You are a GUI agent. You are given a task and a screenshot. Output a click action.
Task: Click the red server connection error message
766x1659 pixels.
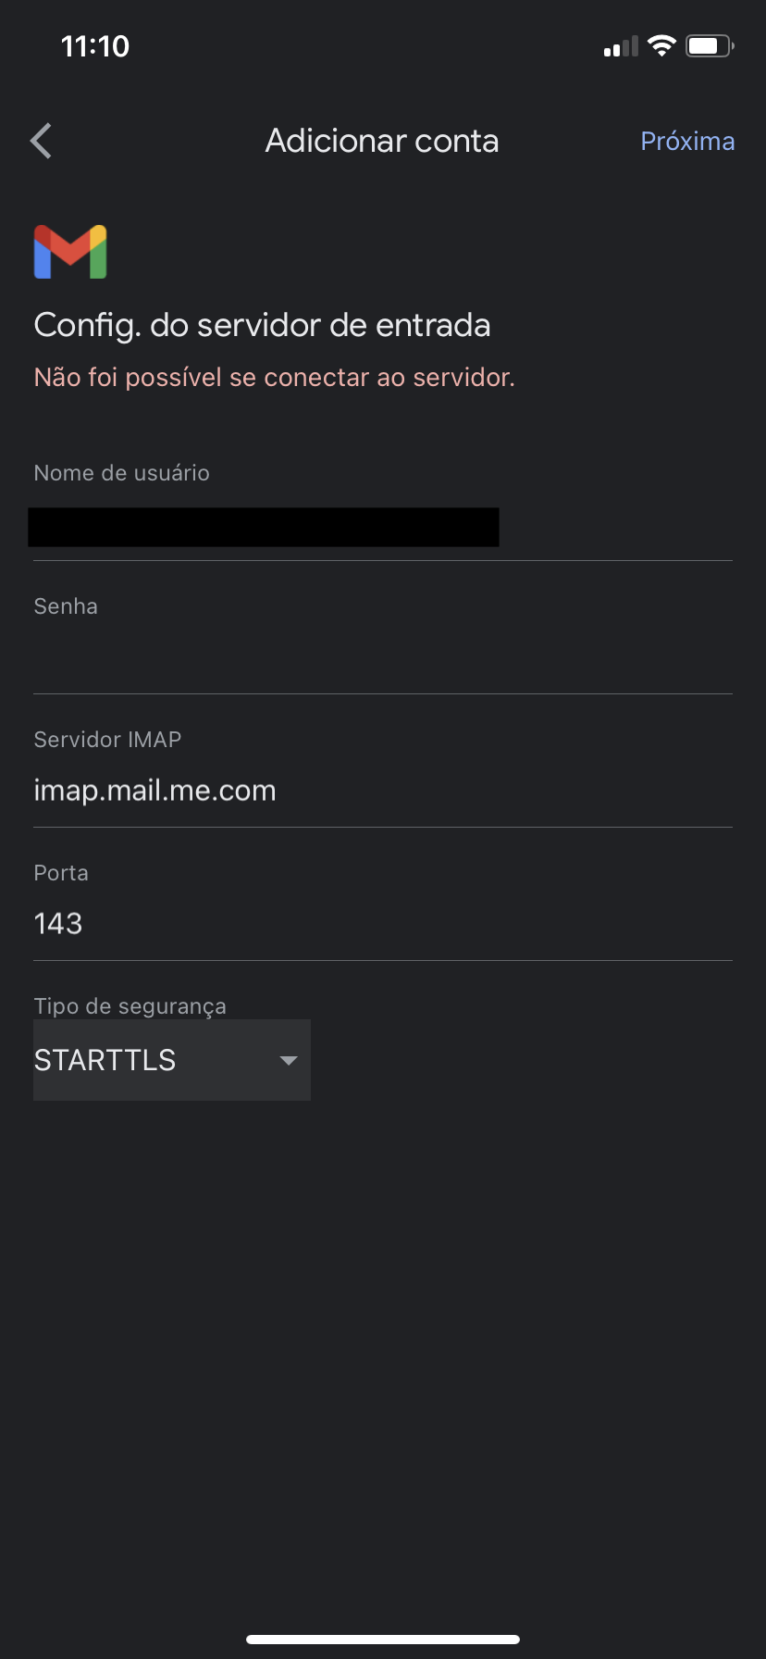click(x=274, y=378)
